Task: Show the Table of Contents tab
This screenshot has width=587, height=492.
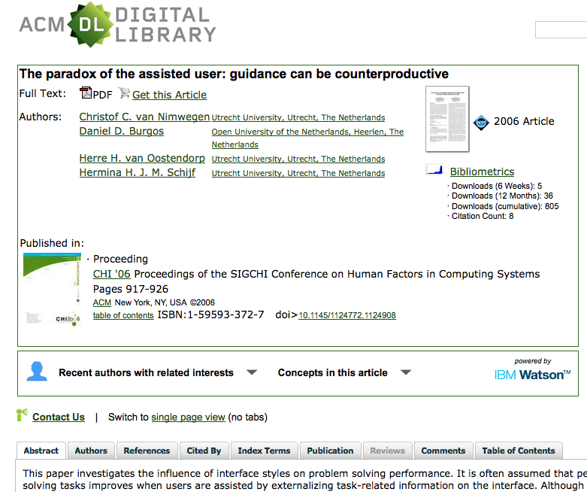Action: 519,451
